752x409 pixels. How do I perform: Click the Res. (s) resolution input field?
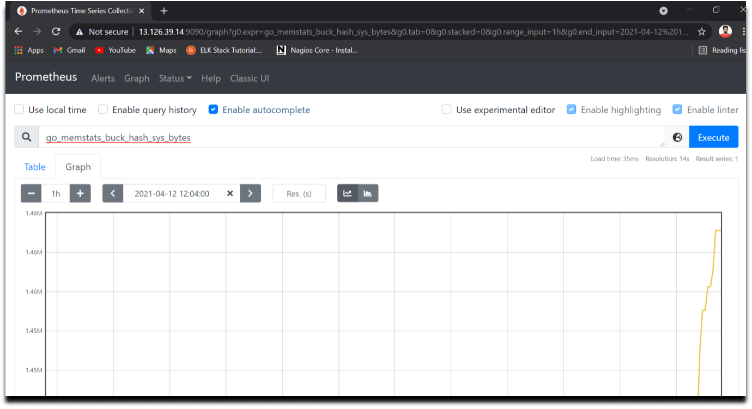[x=299, y=193]
